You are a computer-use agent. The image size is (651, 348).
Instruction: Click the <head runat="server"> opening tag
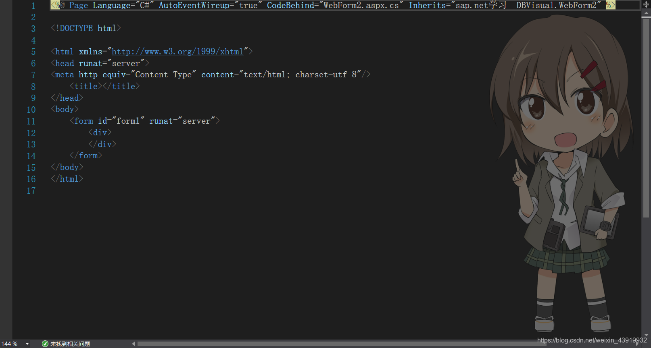point(100,63)
